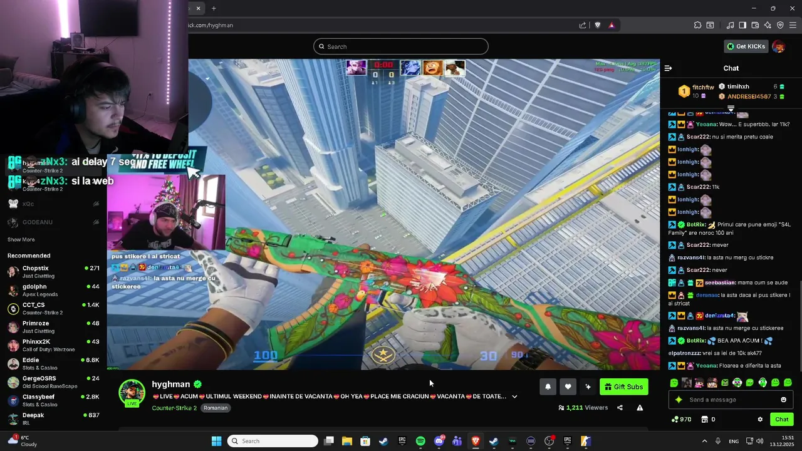
Task: Click the 970 channel points balance
Action: [681, 419]
